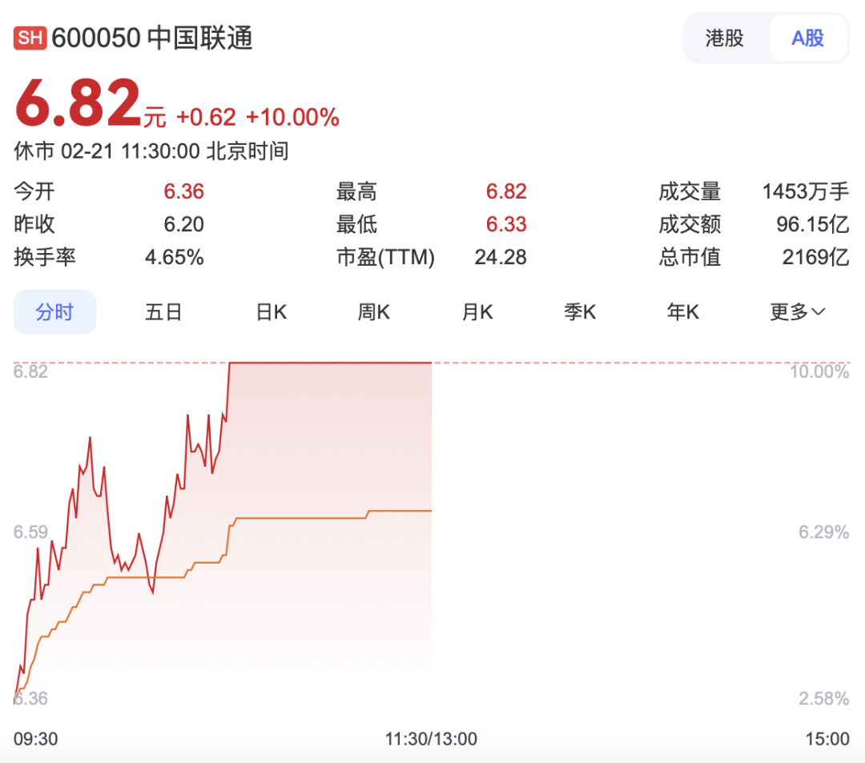Click the red intraday price line plateau
This screenshot has height=763, width=865.
pyautogui.click(x=330, y=363)
